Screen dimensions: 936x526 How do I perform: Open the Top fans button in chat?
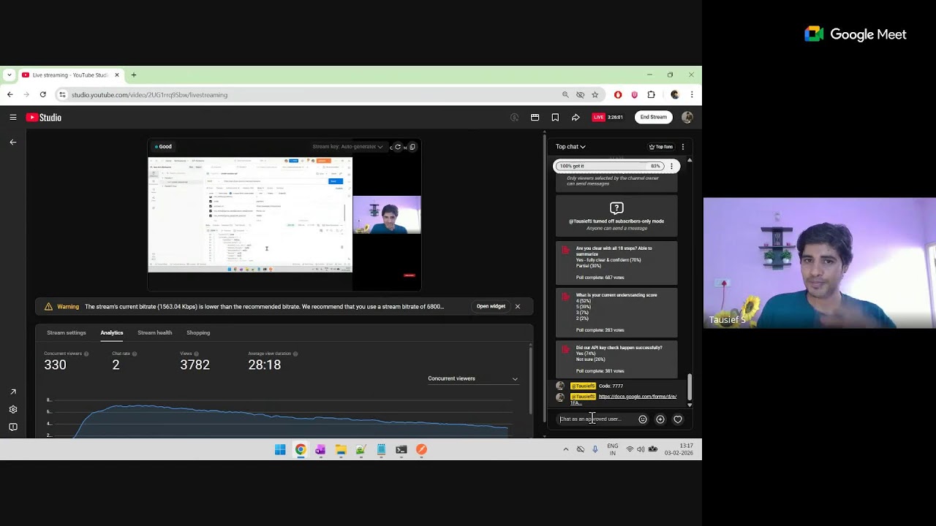tap(661, 147)
